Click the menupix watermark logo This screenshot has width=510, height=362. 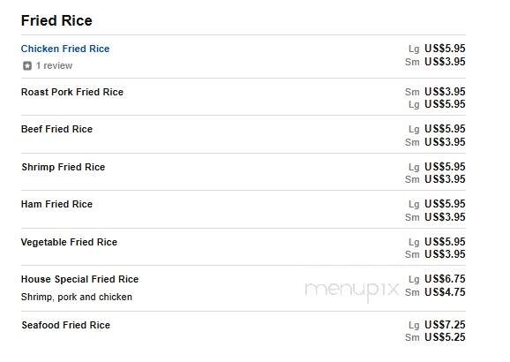[x=352, y=290]
